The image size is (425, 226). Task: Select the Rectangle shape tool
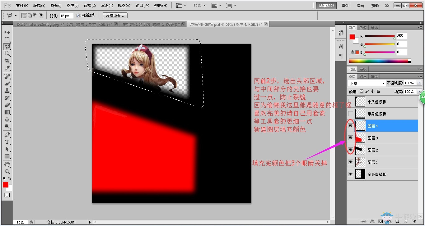click(x=7, y=156)
